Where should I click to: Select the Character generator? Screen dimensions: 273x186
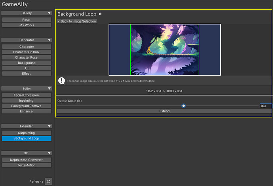pyautogui.click(x=27, y=47)
